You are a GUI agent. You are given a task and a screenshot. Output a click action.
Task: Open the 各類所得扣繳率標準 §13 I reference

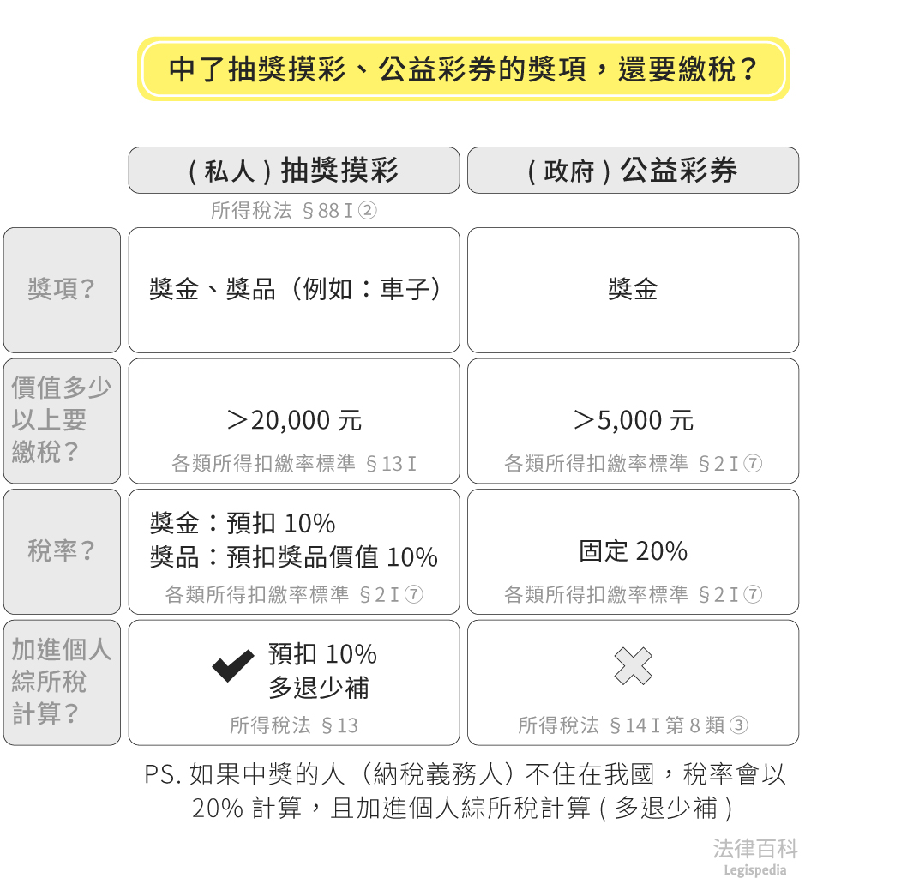pyautogui.click(x=294, y=464)
